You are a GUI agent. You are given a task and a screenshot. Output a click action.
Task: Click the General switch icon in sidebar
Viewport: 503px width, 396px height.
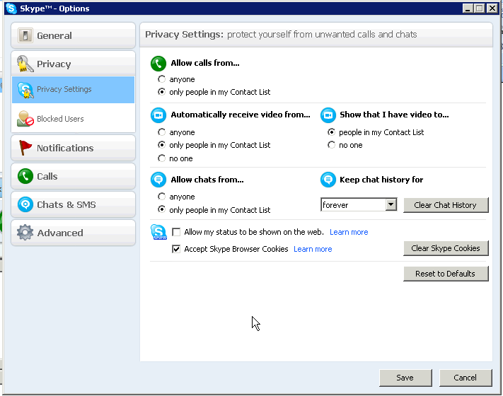tap(25, 35)
